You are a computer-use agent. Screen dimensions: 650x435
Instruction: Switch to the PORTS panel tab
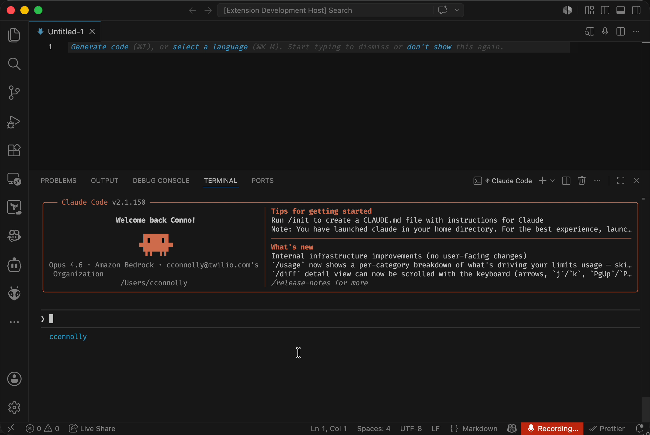click(x=262, y=180)
